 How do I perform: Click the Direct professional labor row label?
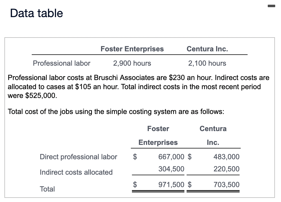tap(78, 157)
